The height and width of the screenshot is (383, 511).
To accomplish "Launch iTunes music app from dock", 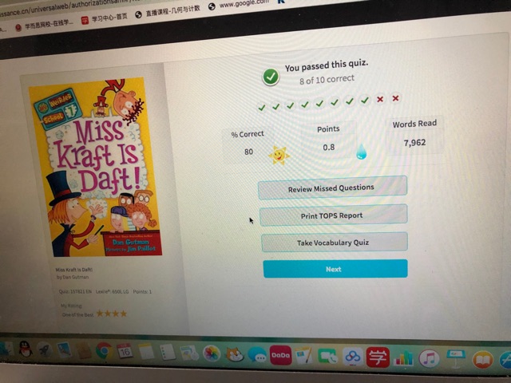I will click(429, 358).
